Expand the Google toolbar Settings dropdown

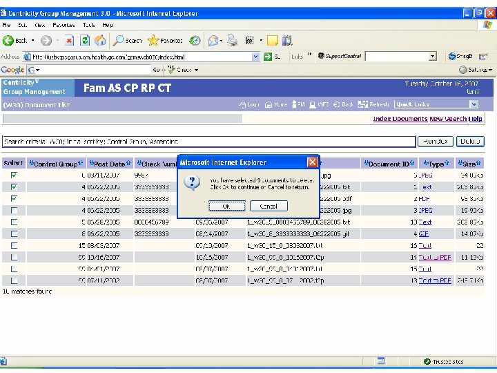(x=490, y=70)
